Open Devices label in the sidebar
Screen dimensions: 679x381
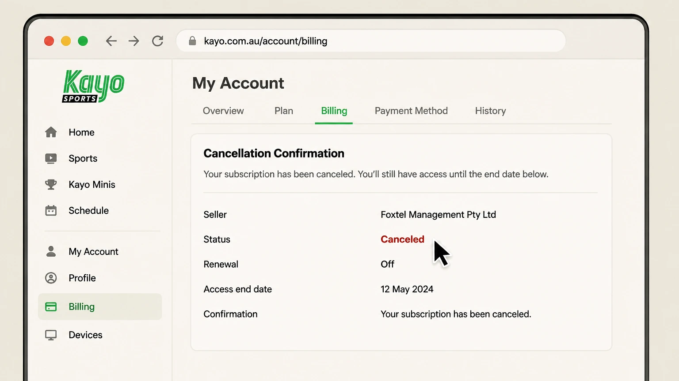[x=85, y=335]
